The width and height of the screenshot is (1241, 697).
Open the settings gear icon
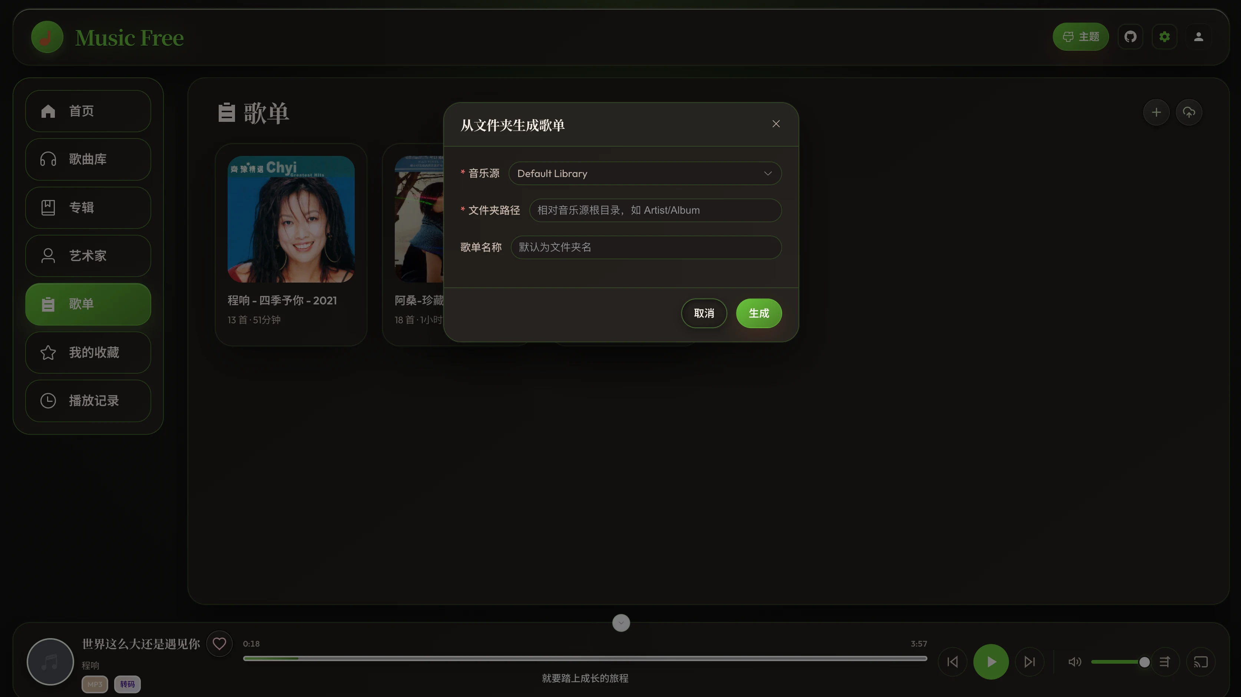(1164, 37)
